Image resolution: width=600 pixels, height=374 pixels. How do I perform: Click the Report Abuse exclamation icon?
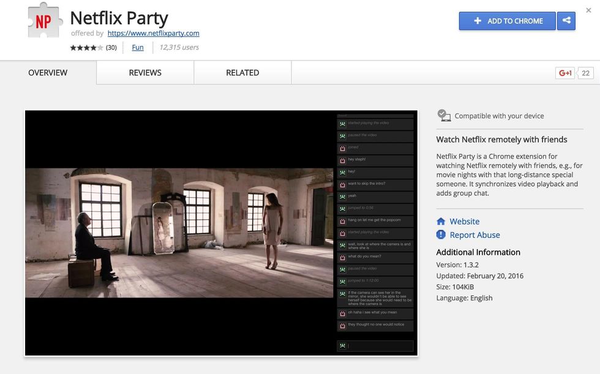coord(441,235)
